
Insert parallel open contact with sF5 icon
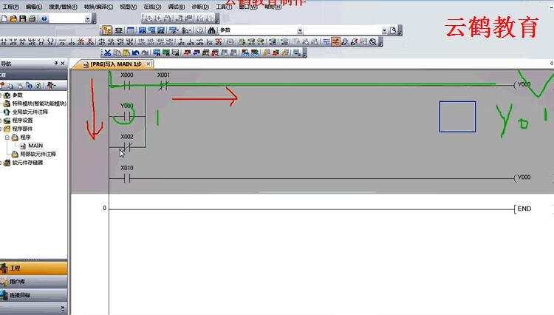pos(13,42)
